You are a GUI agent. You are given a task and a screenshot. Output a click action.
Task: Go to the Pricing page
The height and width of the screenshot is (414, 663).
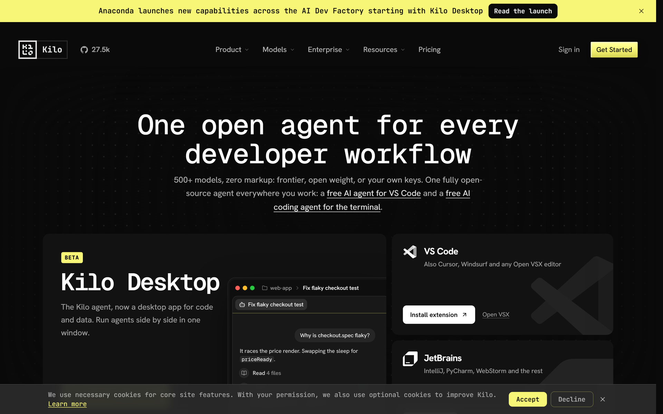tap(429, 50)
